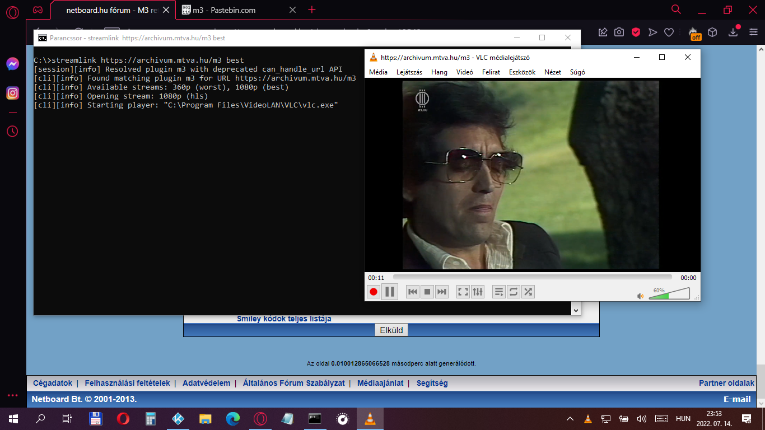Open Smiley kódok teljes listája link
This screenshot has width=765, height=430.
[x=284, y=319]
